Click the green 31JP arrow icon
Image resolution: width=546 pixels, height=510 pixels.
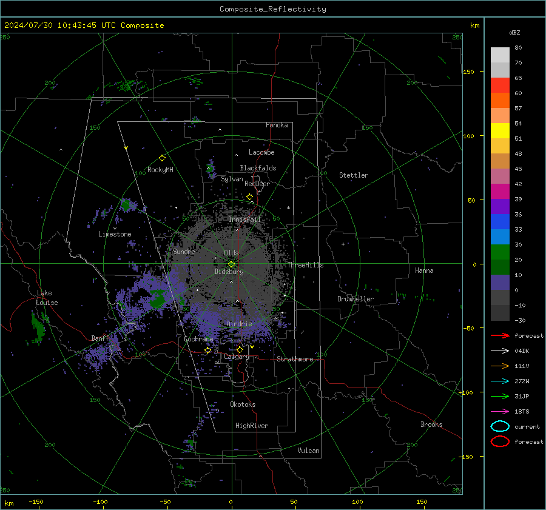(x=500, y=396)
